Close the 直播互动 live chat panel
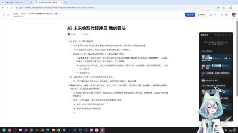Viewport: 238px width, 133px height. [x=230, y=35]
